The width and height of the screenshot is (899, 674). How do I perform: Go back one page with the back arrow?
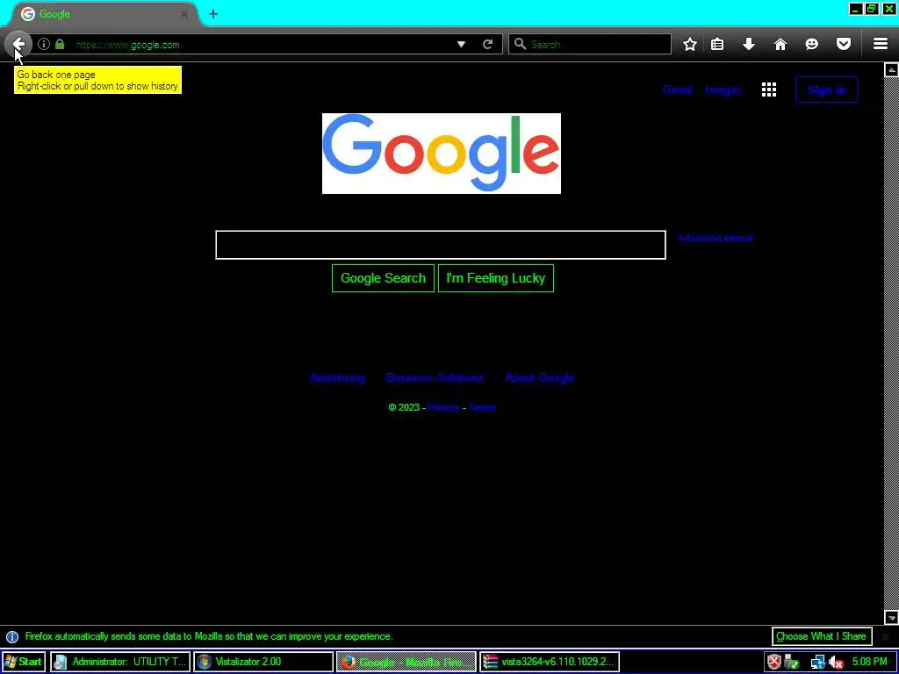pyautogui.click(x=18, y=44)
